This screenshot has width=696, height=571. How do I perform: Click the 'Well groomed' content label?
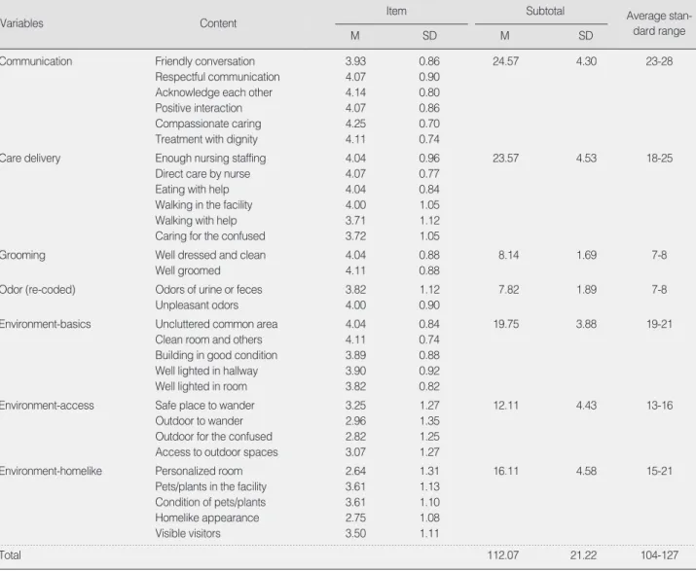point(187,270)
